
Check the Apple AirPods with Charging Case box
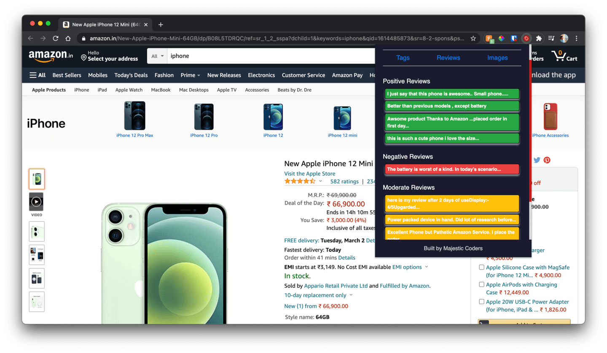pyautogui.click(x=481, y=284)
